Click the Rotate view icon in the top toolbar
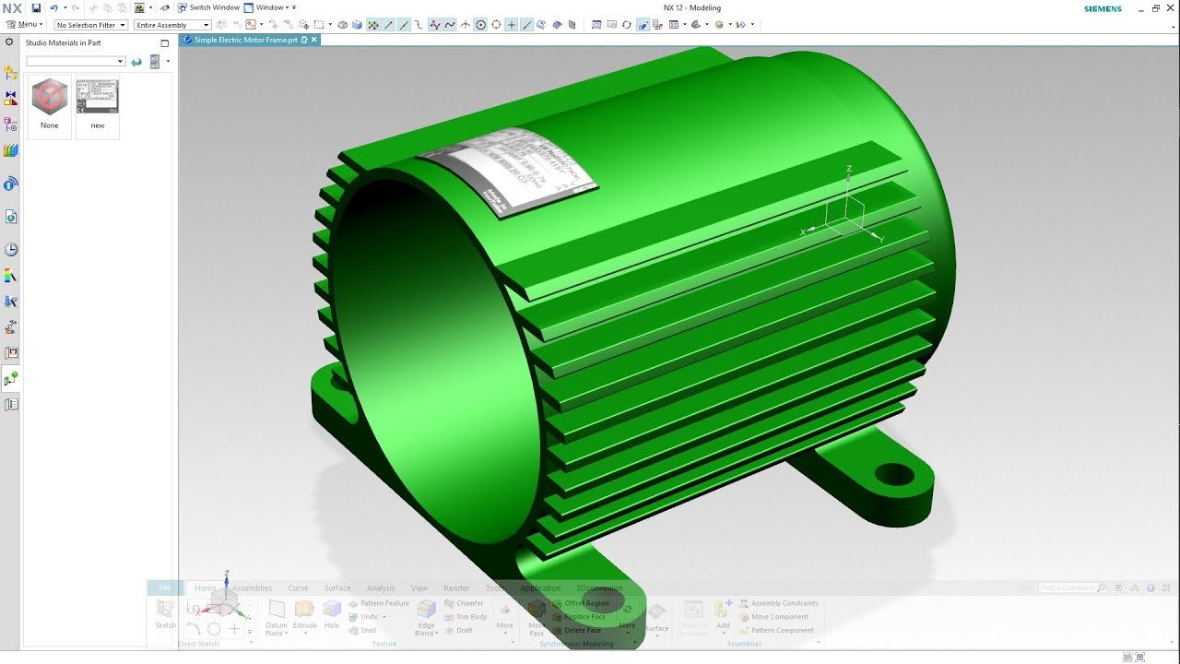Screen dimensions: 1180x664 click(627, 25)
